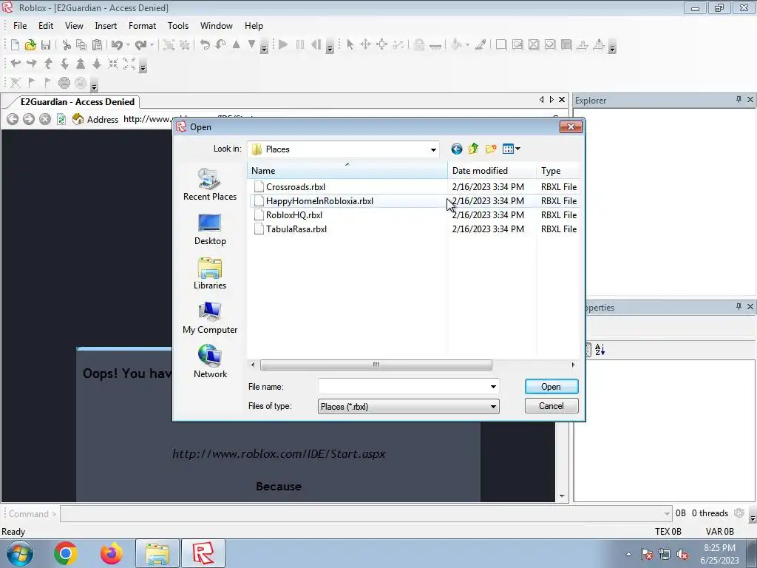Click the file list scroll right arrow

[x=573, y=365]
